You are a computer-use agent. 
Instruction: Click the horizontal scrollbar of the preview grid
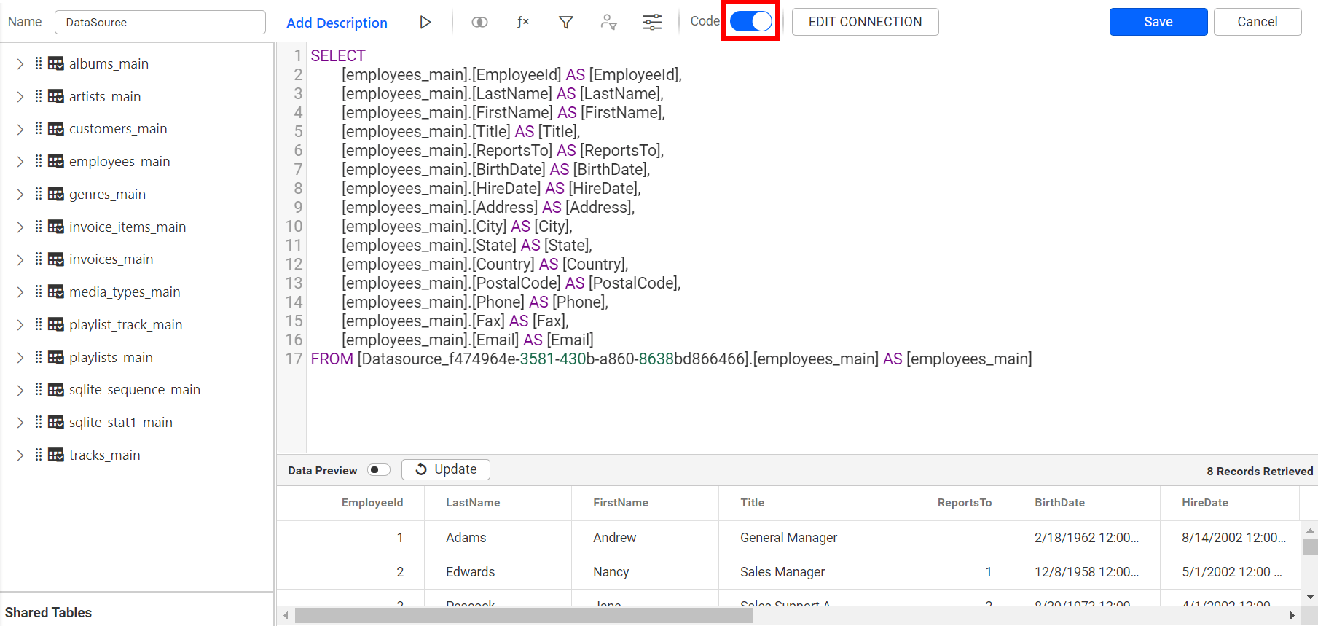point(524,616)
